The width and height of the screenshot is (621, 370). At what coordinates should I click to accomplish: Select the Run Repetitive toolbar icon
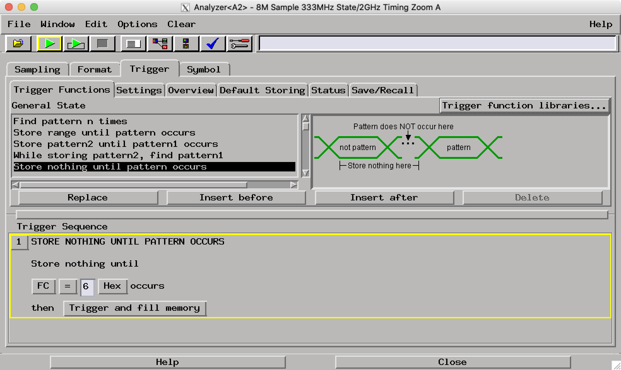tap(76, 44)
